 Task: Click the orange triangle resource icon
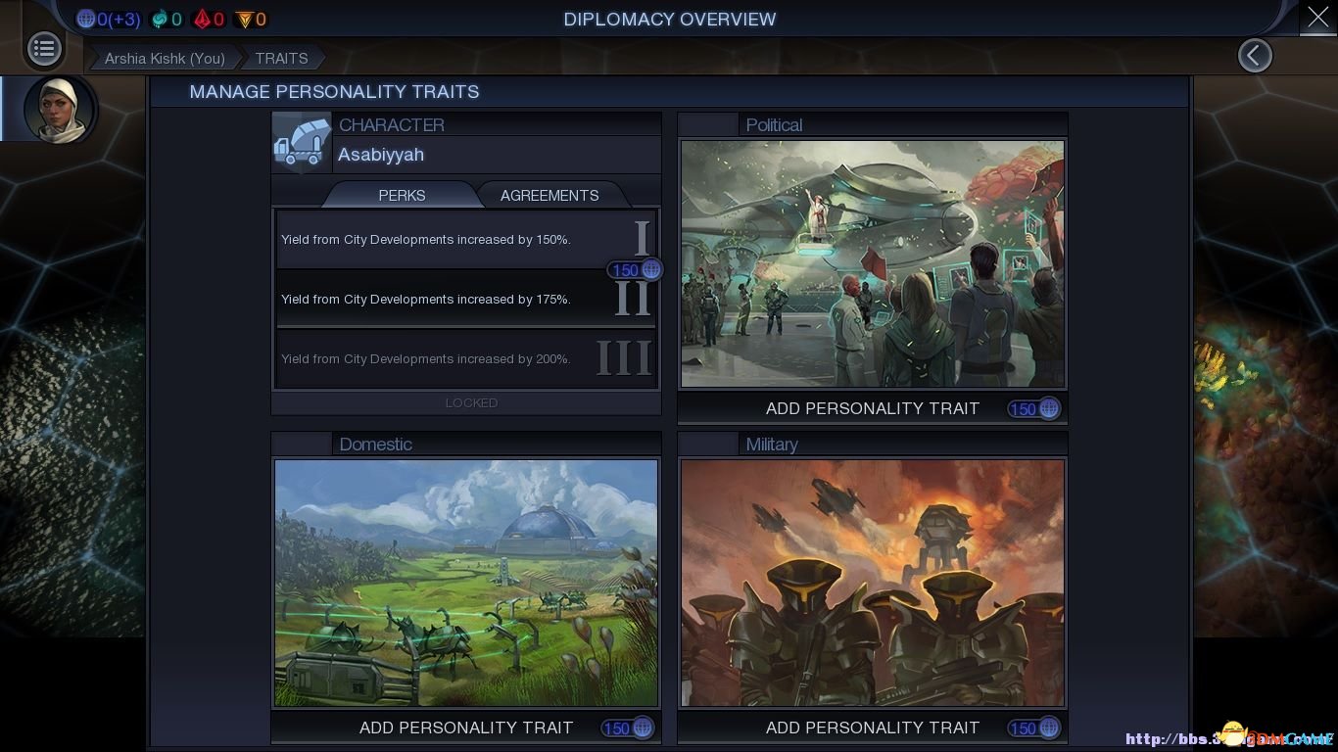tap(244, 19)
